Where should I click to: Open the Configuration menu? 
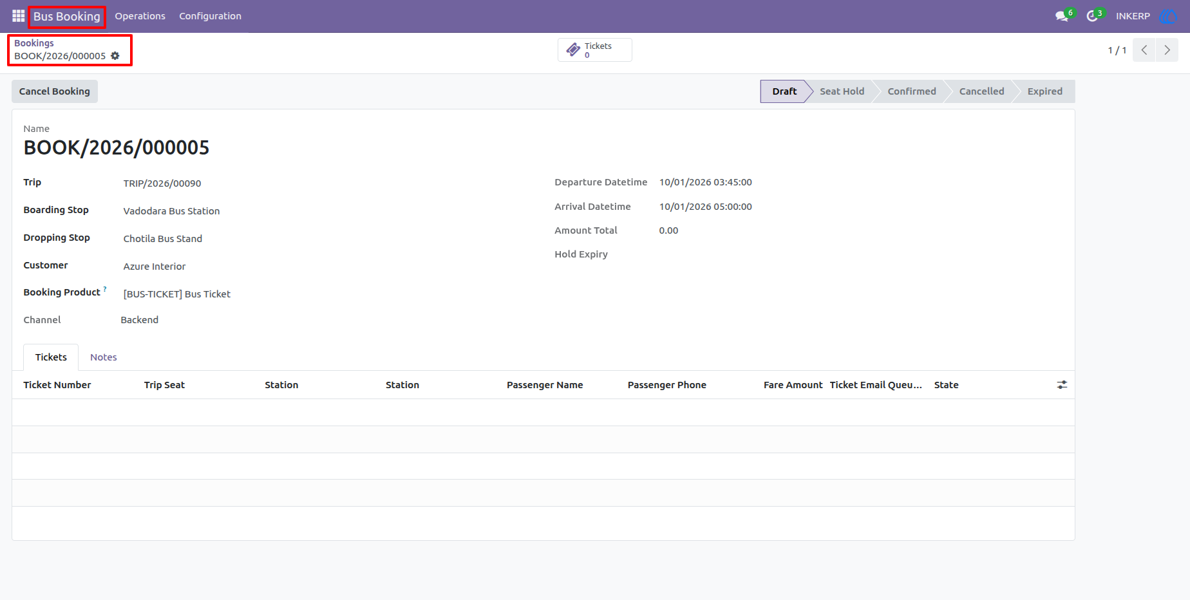(x=210, y=16)
